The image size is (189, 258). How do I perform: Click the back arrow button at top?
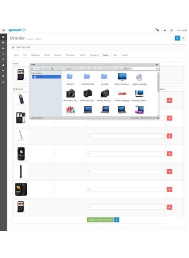pos(183,38)
